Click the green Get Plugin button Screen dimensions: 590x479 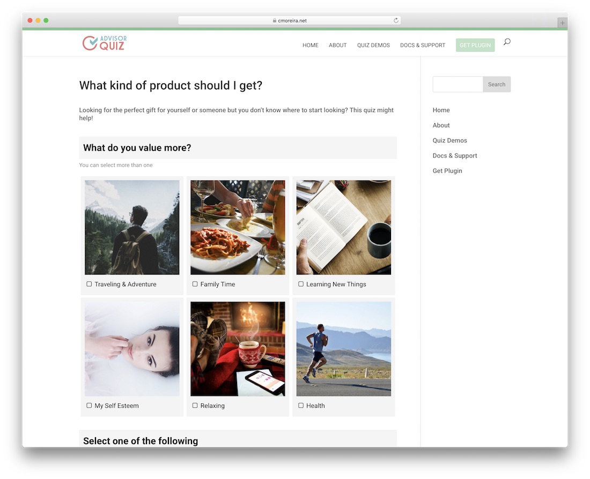coord(475,45)
